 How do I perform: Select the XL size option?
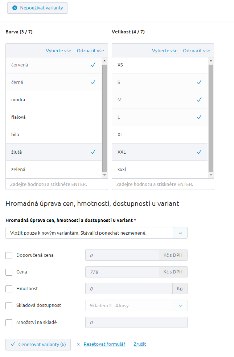click(160, 135)
